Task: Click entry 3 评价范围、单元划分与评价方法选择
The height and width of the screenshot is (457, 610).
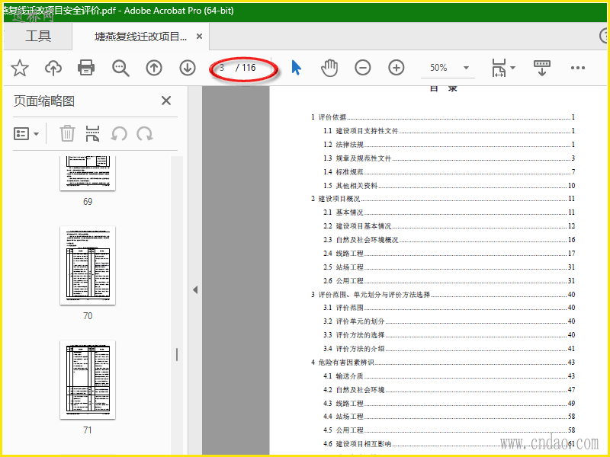Action: 443,294
